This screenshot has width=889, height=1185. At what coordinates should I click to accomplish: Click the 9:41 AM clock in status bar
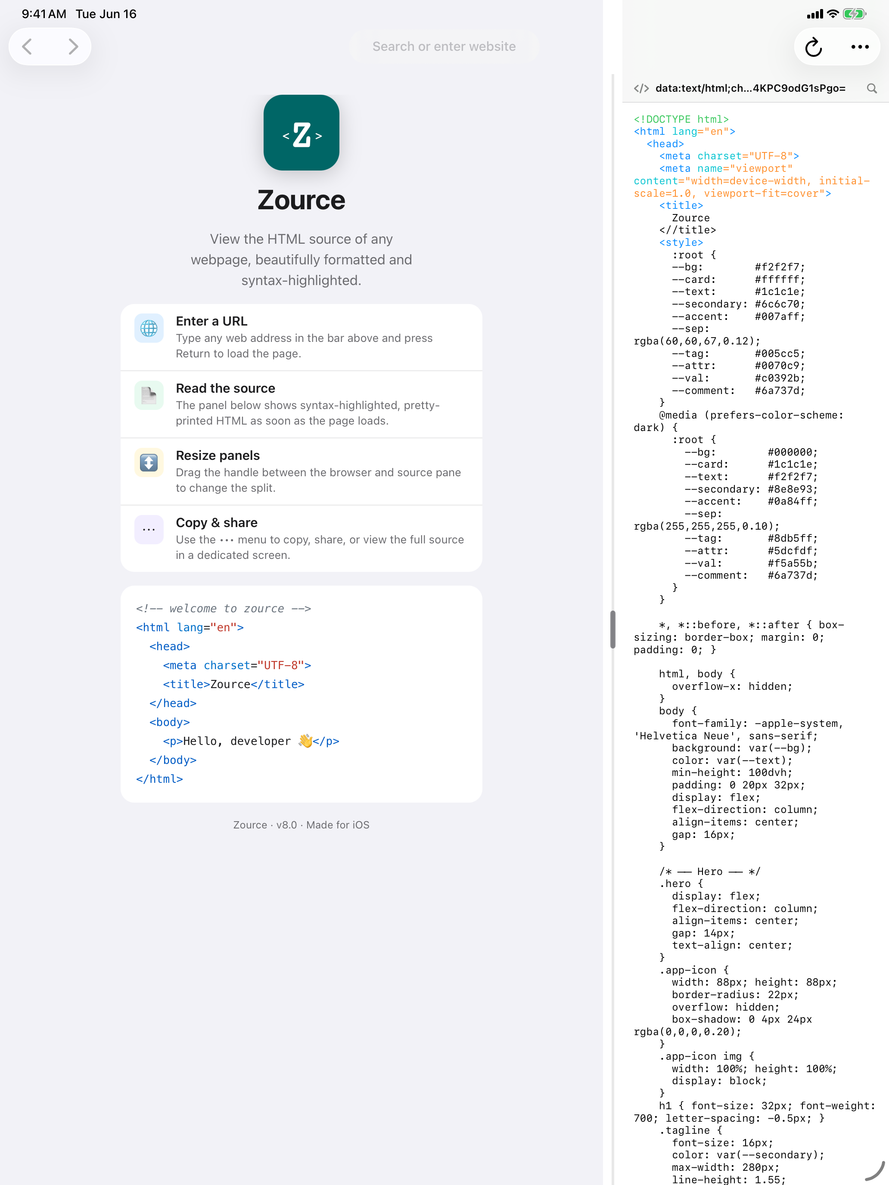[x=44, y=14]
